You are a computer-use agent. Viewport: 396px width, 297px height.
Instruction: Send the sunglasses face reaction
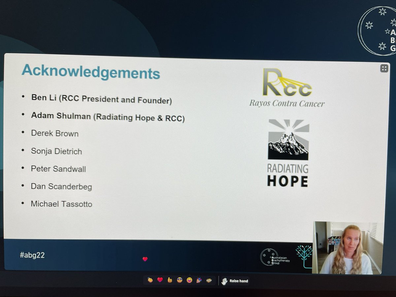(x=180, y=280)
